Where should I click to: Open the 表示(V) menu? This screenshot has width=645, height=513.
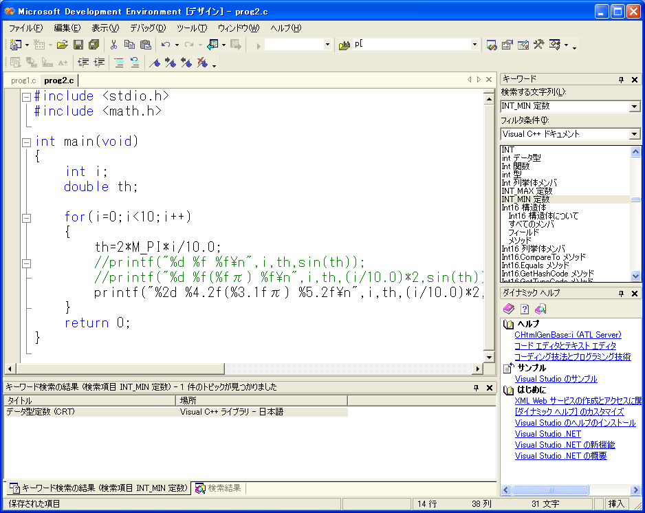105,28
